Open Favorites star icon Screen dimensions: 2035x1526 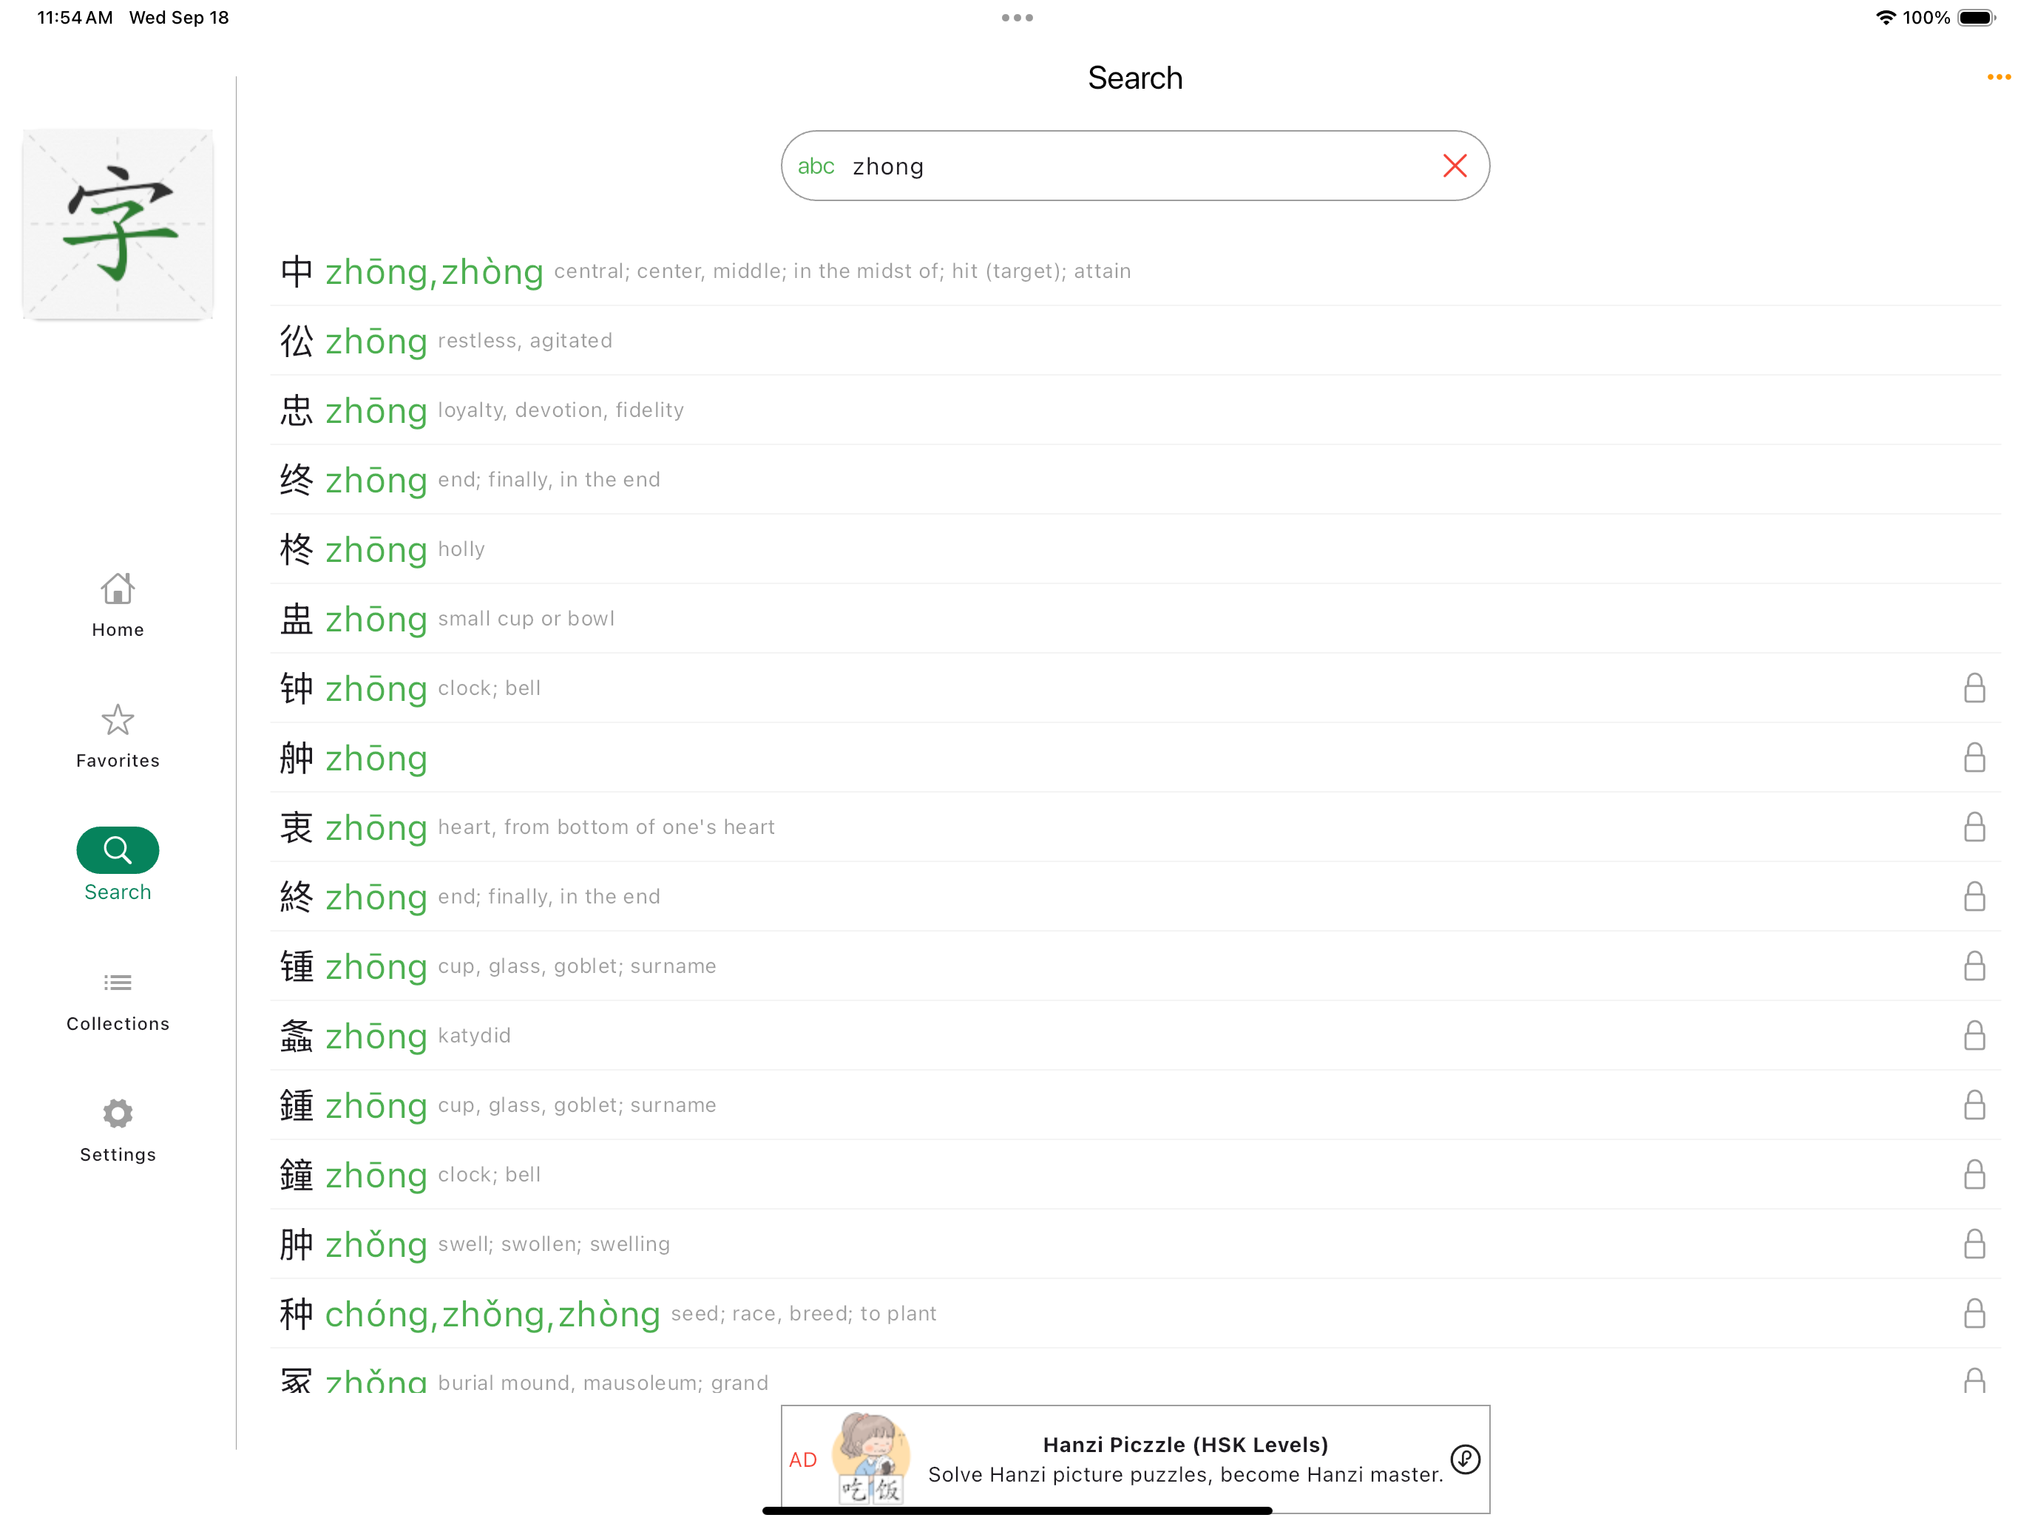118,720
